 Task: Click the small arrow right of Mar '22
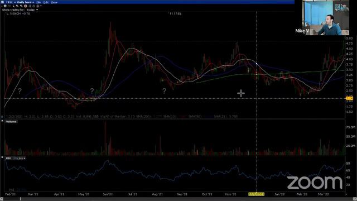tap(346, 194)
